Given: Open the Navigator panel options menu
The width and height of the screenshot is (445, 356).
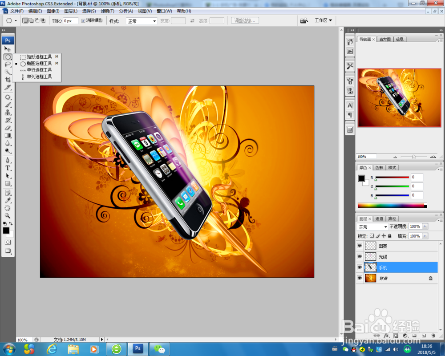Looking at the screenshot, I should pyautogui.click(x=440, y=41).
